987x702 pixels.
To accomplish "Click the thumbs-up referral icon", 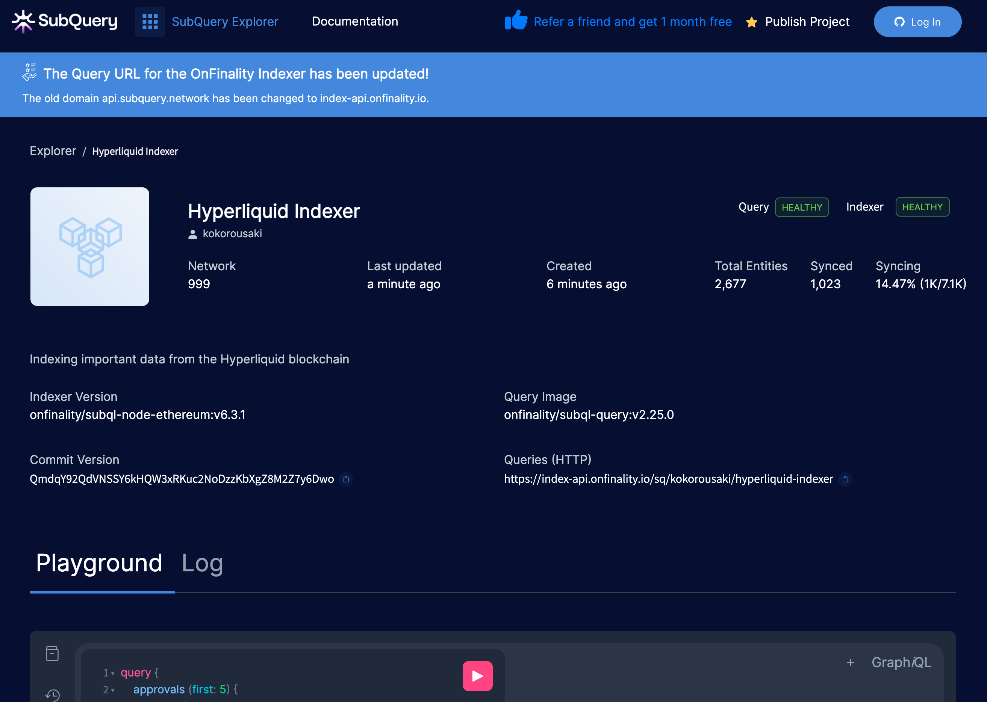I will [516, 20].
